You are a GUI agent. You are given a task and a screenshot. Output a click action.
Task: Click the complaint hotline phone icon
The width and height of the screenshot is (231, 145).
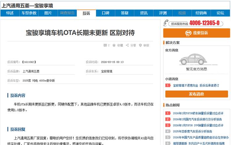pos(166,23)
